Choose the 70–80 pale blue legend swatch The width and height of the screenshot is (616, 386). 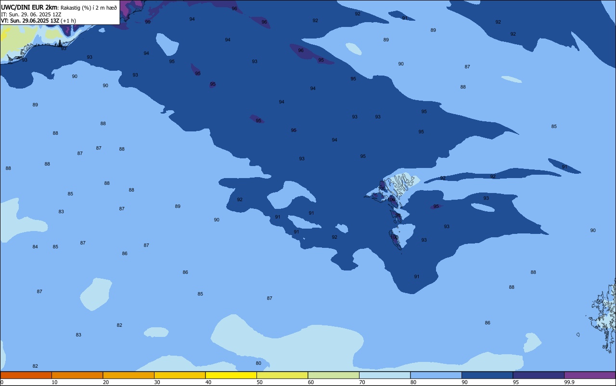(x=385, y=375)
